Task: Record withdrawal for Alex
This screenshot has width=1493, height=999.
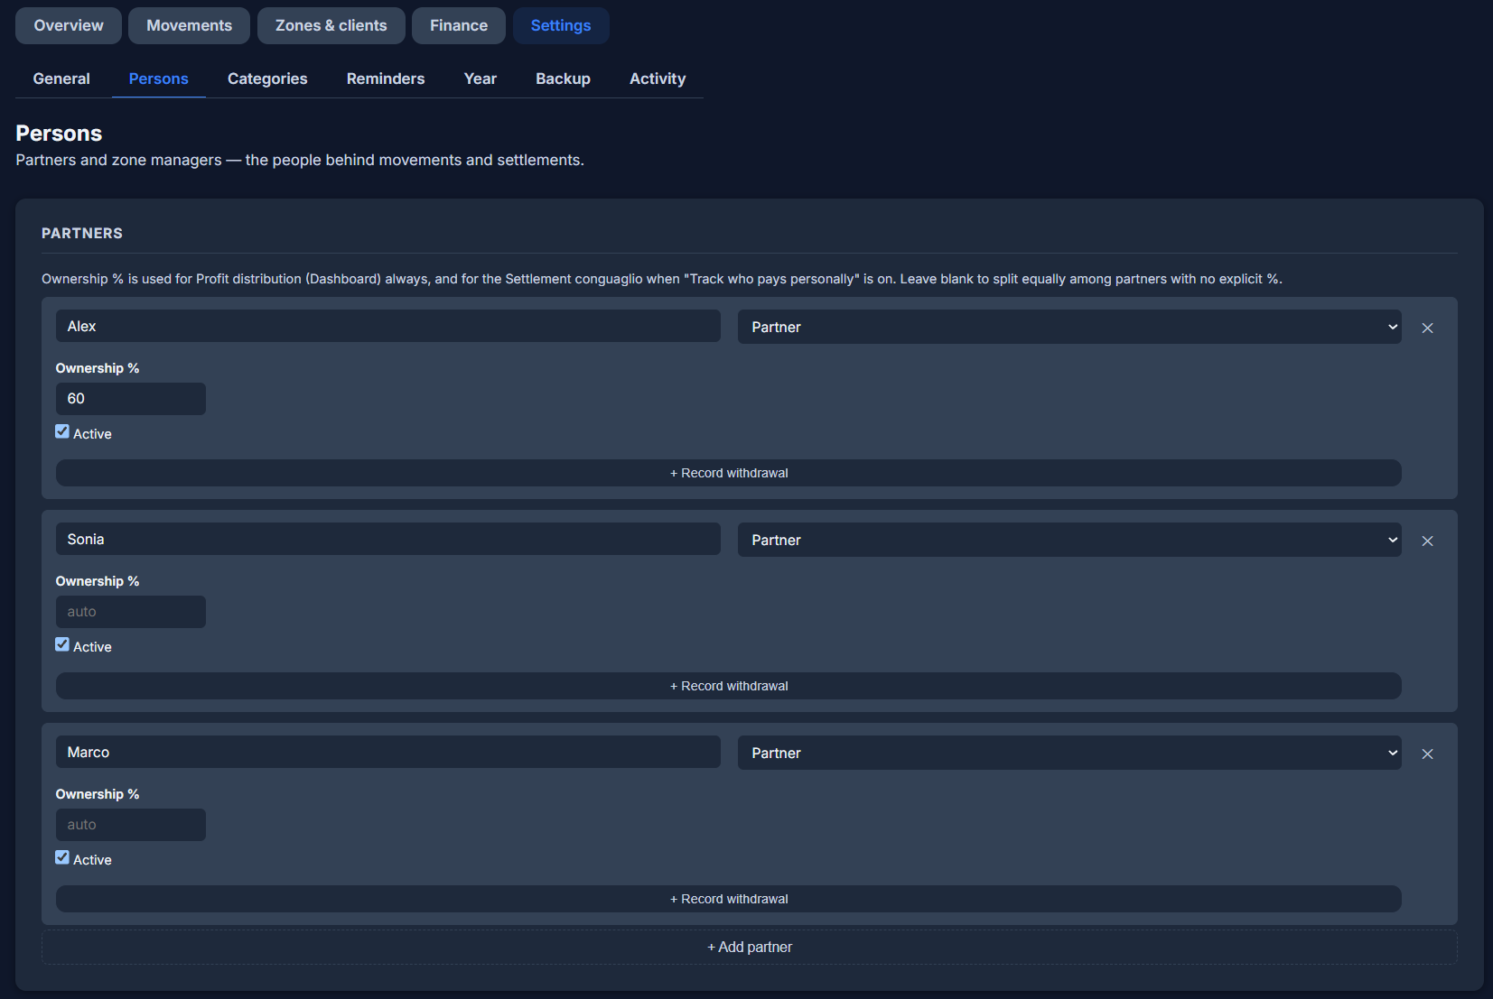Action: click(729, 473)
